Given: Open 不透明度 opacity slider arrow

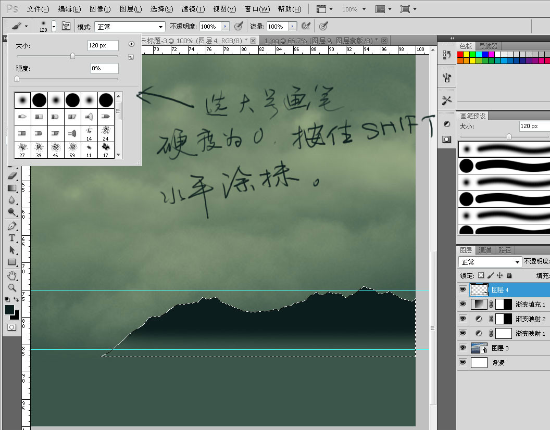Looking at the screenshot, I should (x=225, y=27).
